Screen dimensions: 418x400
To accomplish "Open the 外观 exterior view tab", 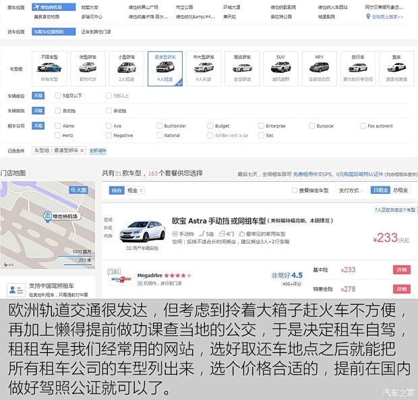I will tap(109, 228).
